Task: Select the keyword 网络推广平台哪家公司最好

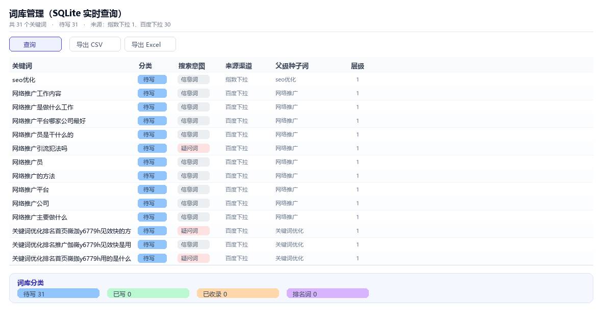Action: 49,121
